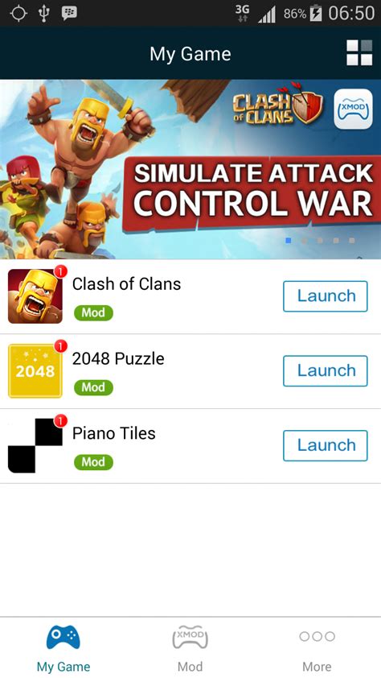Tap the Mod badge under Piano Tiles
381x678 pixels.
[93, 462]
